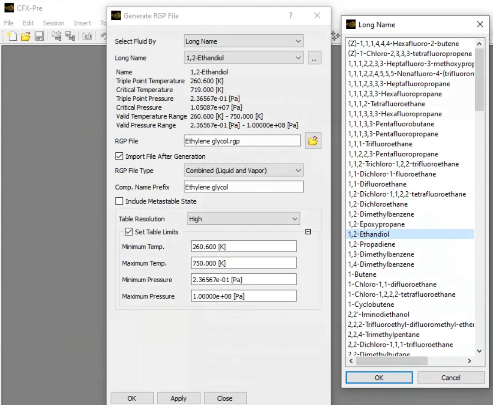Image resolution: width=493 pixels, height=405 pixels.
Task: Open the Insert menu
Action: tap(82, 23)
